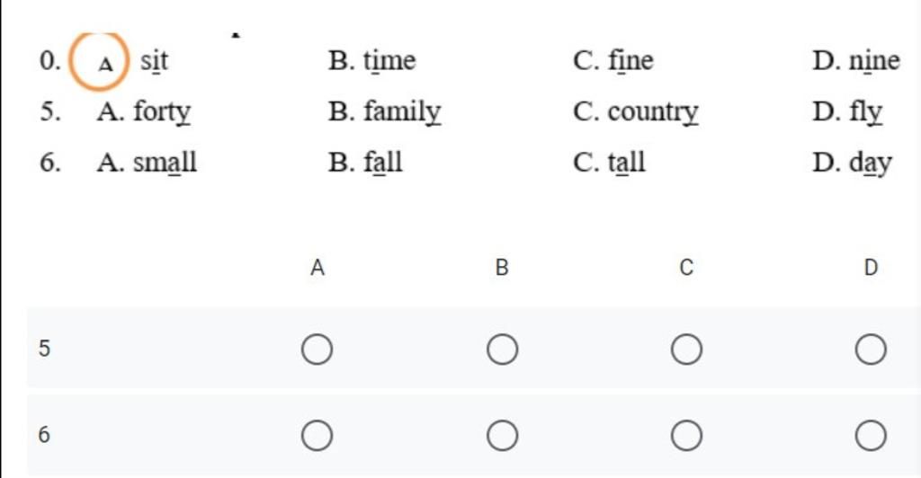This screenshot has width=921, height=478.
Task: Click row label 6 in answer grid
Action: pos(44,435)
